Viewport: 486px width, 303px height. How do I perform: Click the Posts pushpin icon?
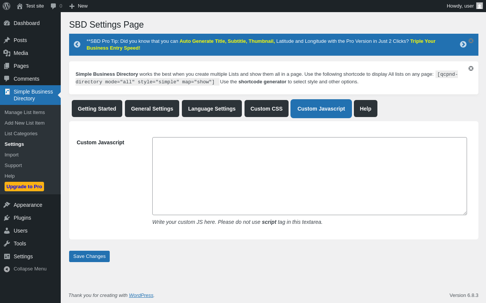point(7,40)
